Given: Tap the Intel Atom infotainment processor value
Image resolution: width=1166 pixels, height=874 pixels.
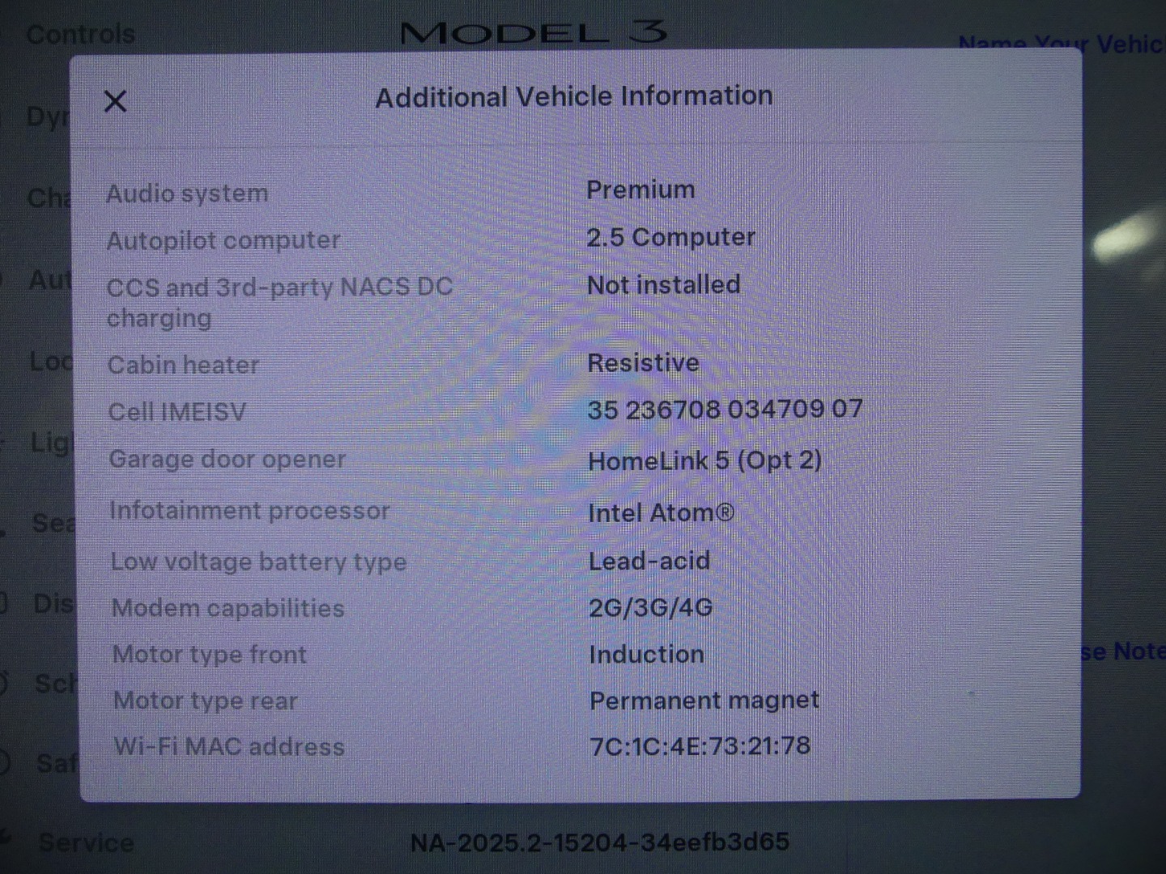Looking at the screenshot, I should click(661, 512).
